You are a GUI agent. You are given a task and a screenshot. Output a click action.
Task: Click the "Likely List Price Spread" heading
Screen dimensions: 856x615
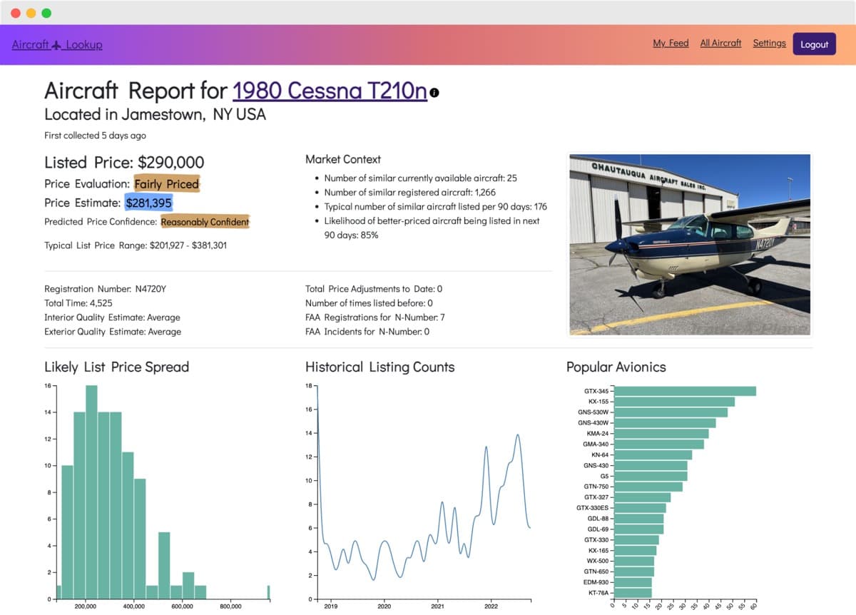117,367
